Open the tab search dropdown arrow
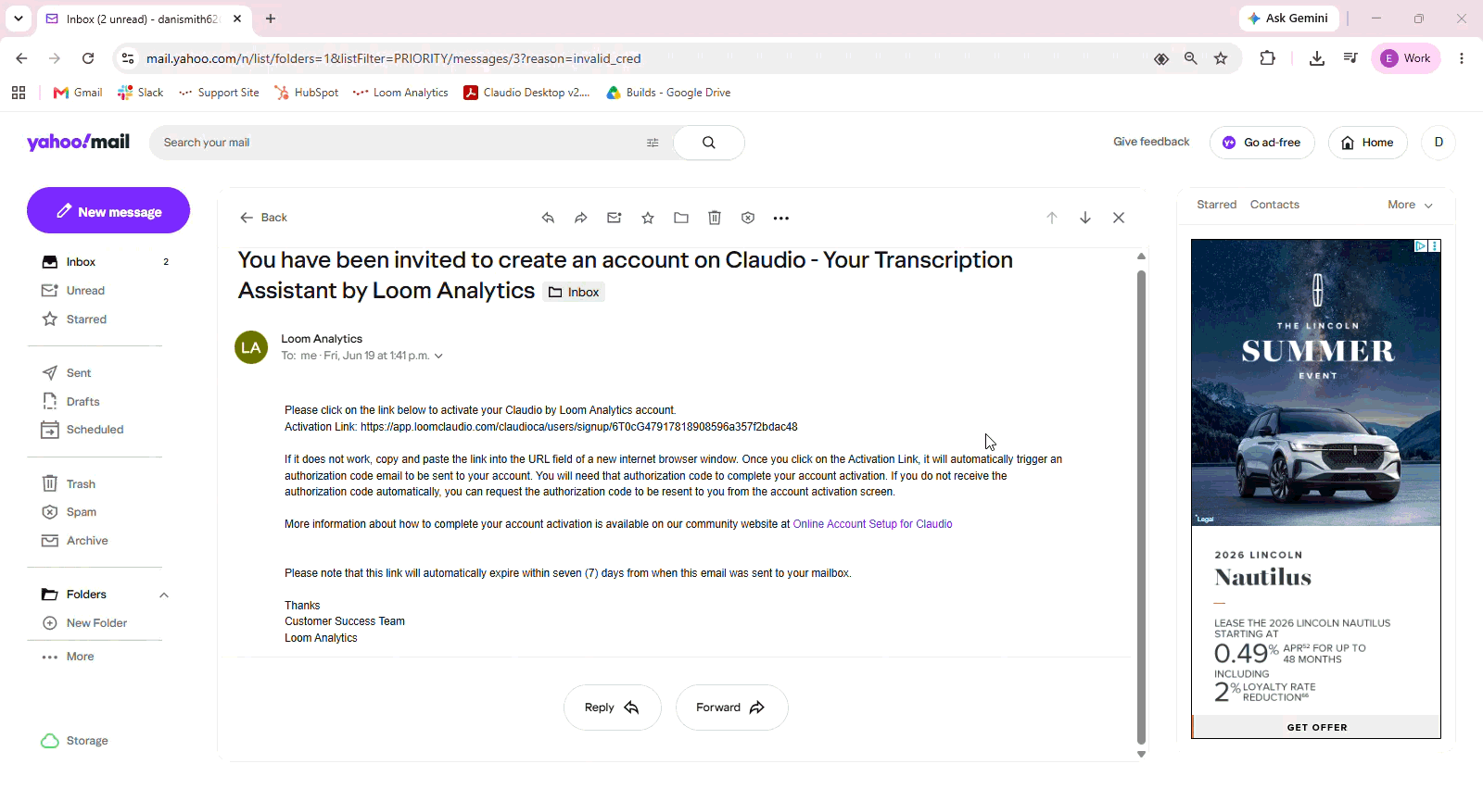Screen dimensions: 1483x789 pyautogui.click(x=19, y=19)
